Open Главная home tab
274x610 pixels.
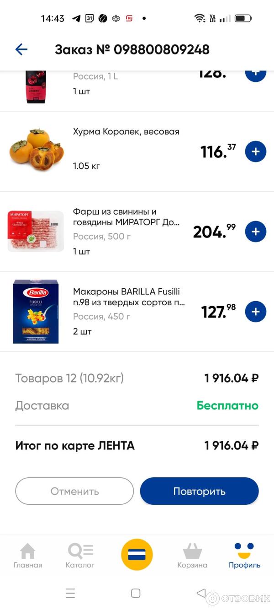(28, 556)
